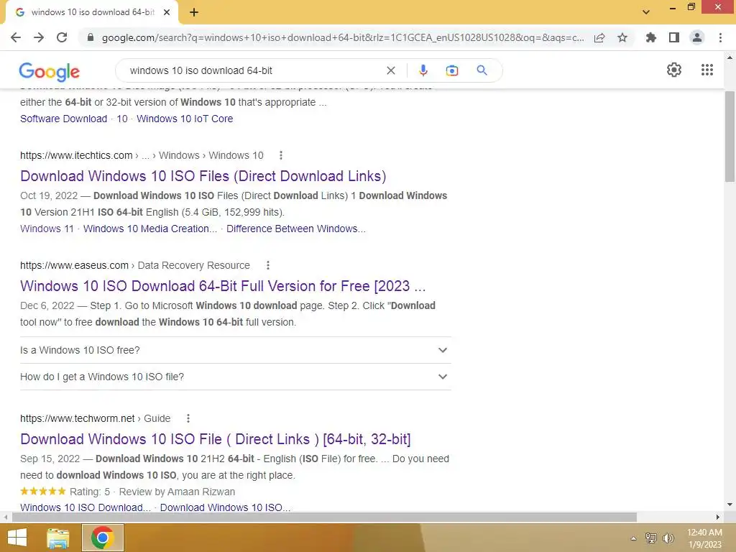Go forward with the browser arrow
Viewport: 736px width, 552px height.
(x=39, y=37)
